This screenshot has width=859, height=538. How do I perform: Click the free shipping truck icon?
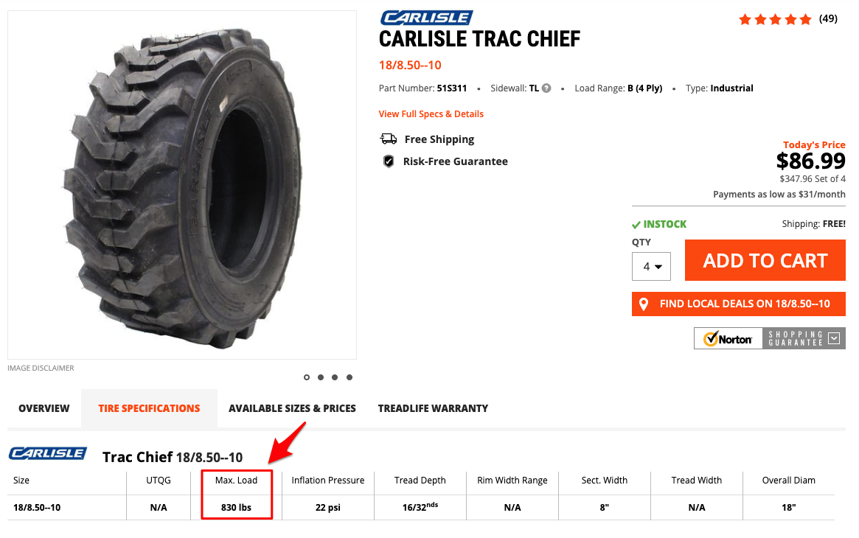click(388, 139)
